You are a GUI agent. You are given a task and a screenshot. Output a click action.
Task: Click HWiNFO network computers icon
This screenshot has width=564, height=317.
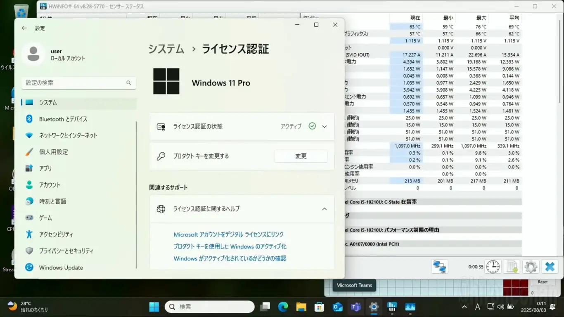coord(440,267)
